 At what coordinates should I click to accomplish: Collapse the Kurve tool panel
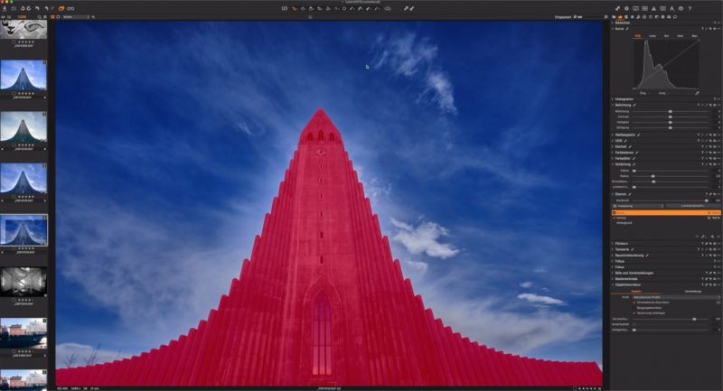(613, 29)
